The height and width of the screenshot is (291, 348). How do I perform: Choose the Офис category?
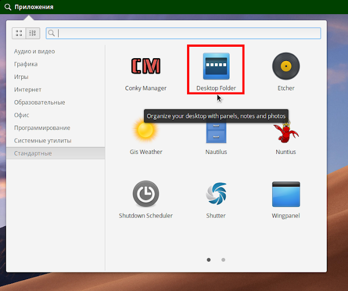coord(55,115)
